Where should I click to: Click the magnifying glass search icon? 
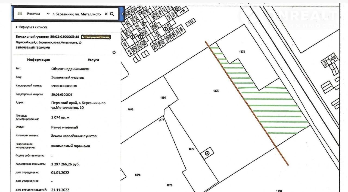112,14
